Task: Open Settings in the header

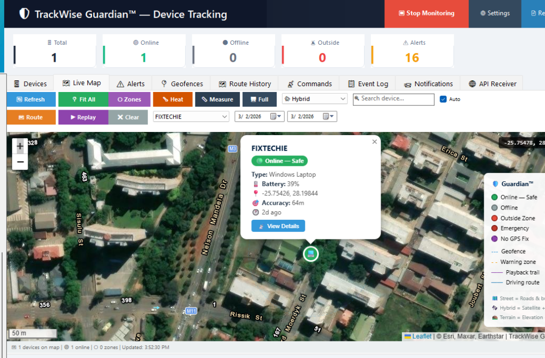Action: [x=495, y=13]
